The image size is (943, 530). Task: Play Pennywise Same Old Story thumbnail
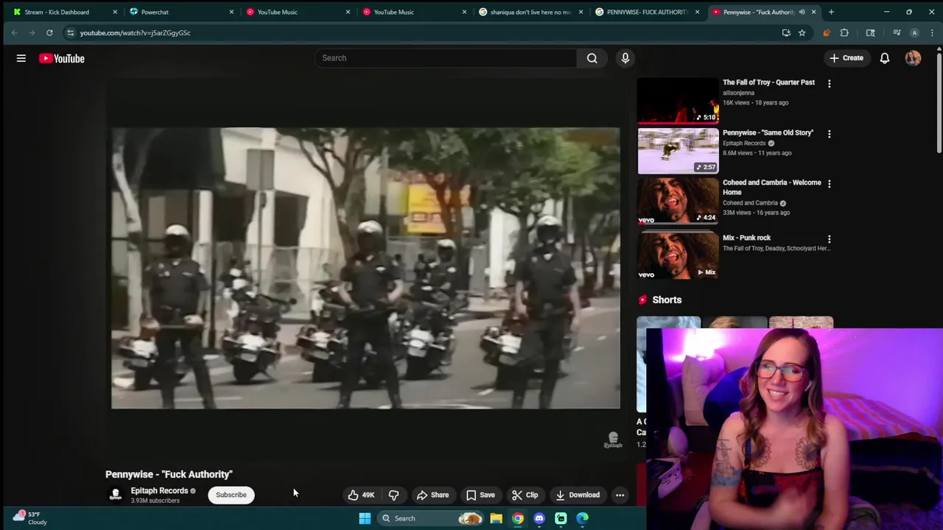click(678, 151)
